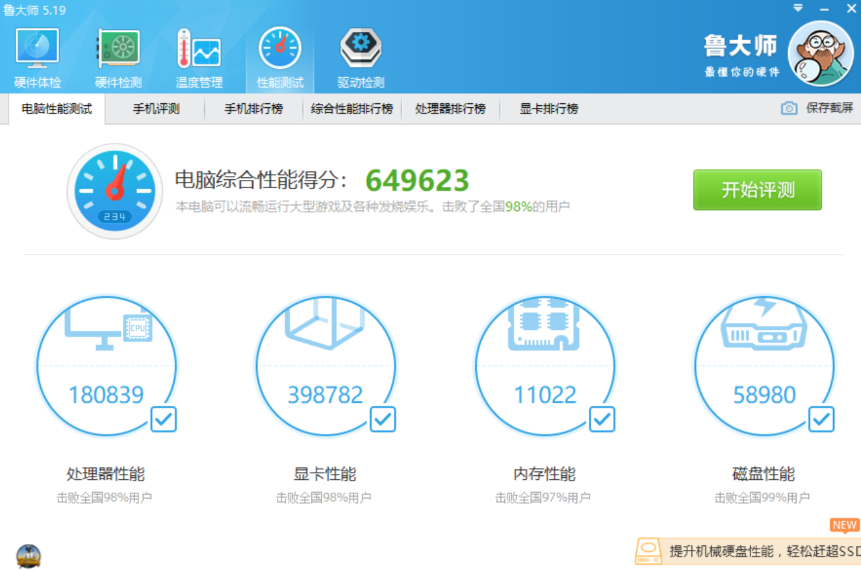Click the hard disk icon in promo banner
The image size is (861, 570).
(649, 551)
